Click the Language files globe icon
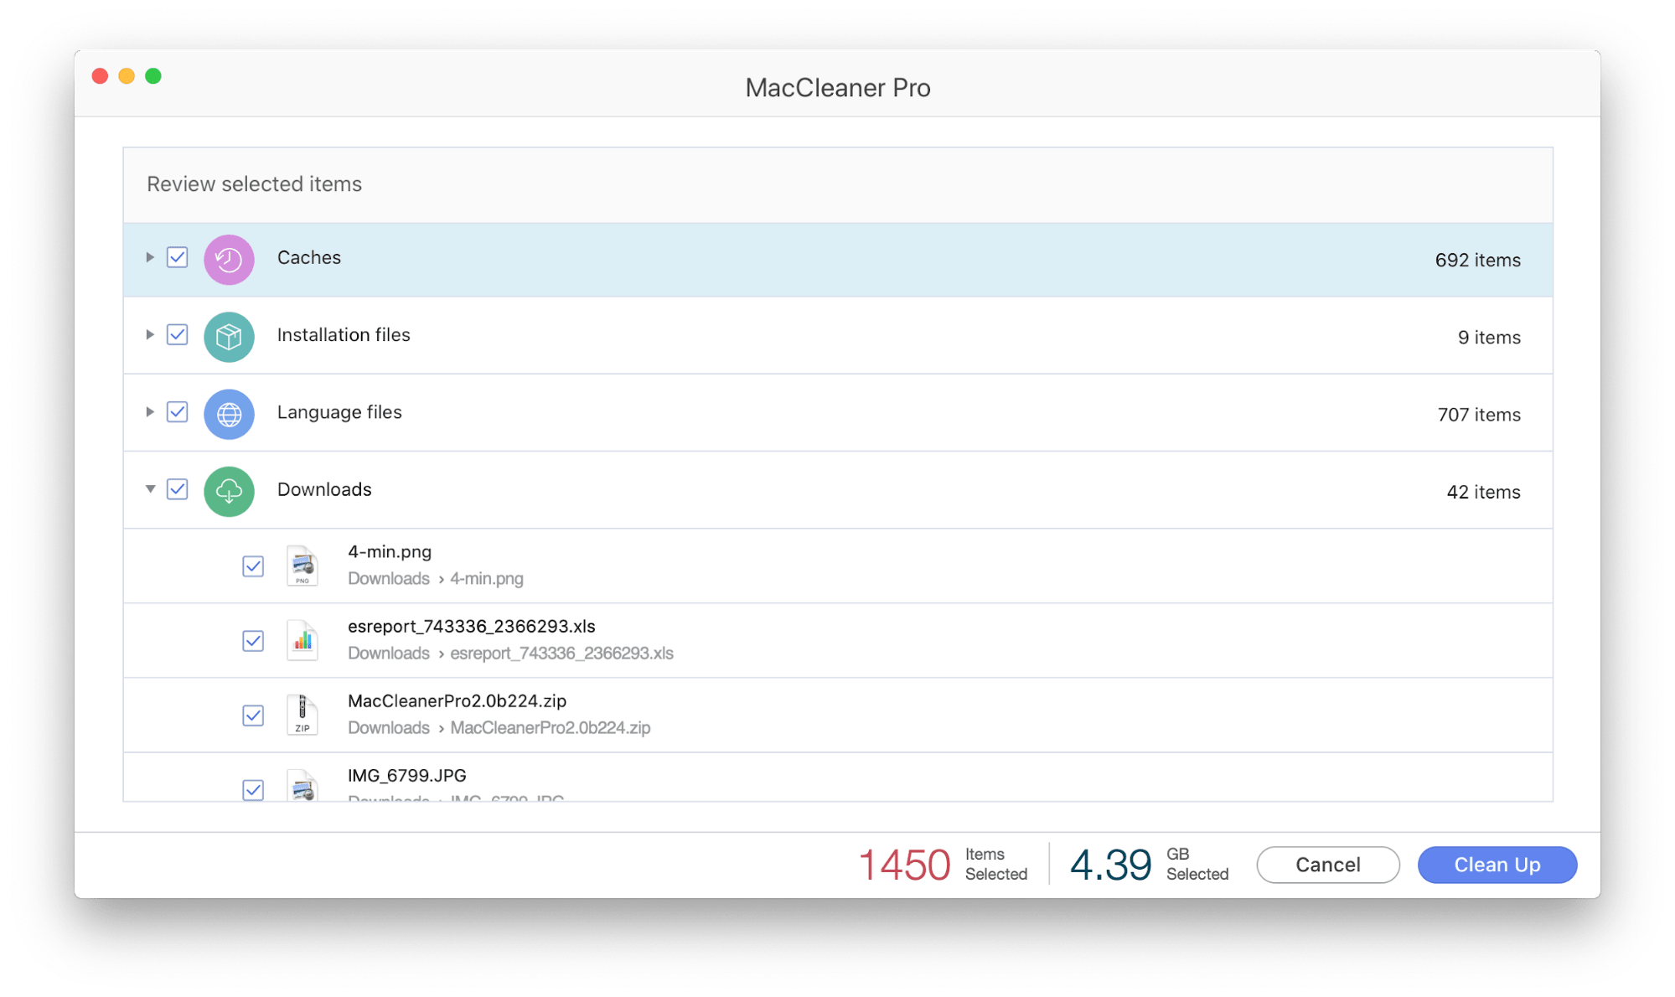 click(x=229, y=413)
